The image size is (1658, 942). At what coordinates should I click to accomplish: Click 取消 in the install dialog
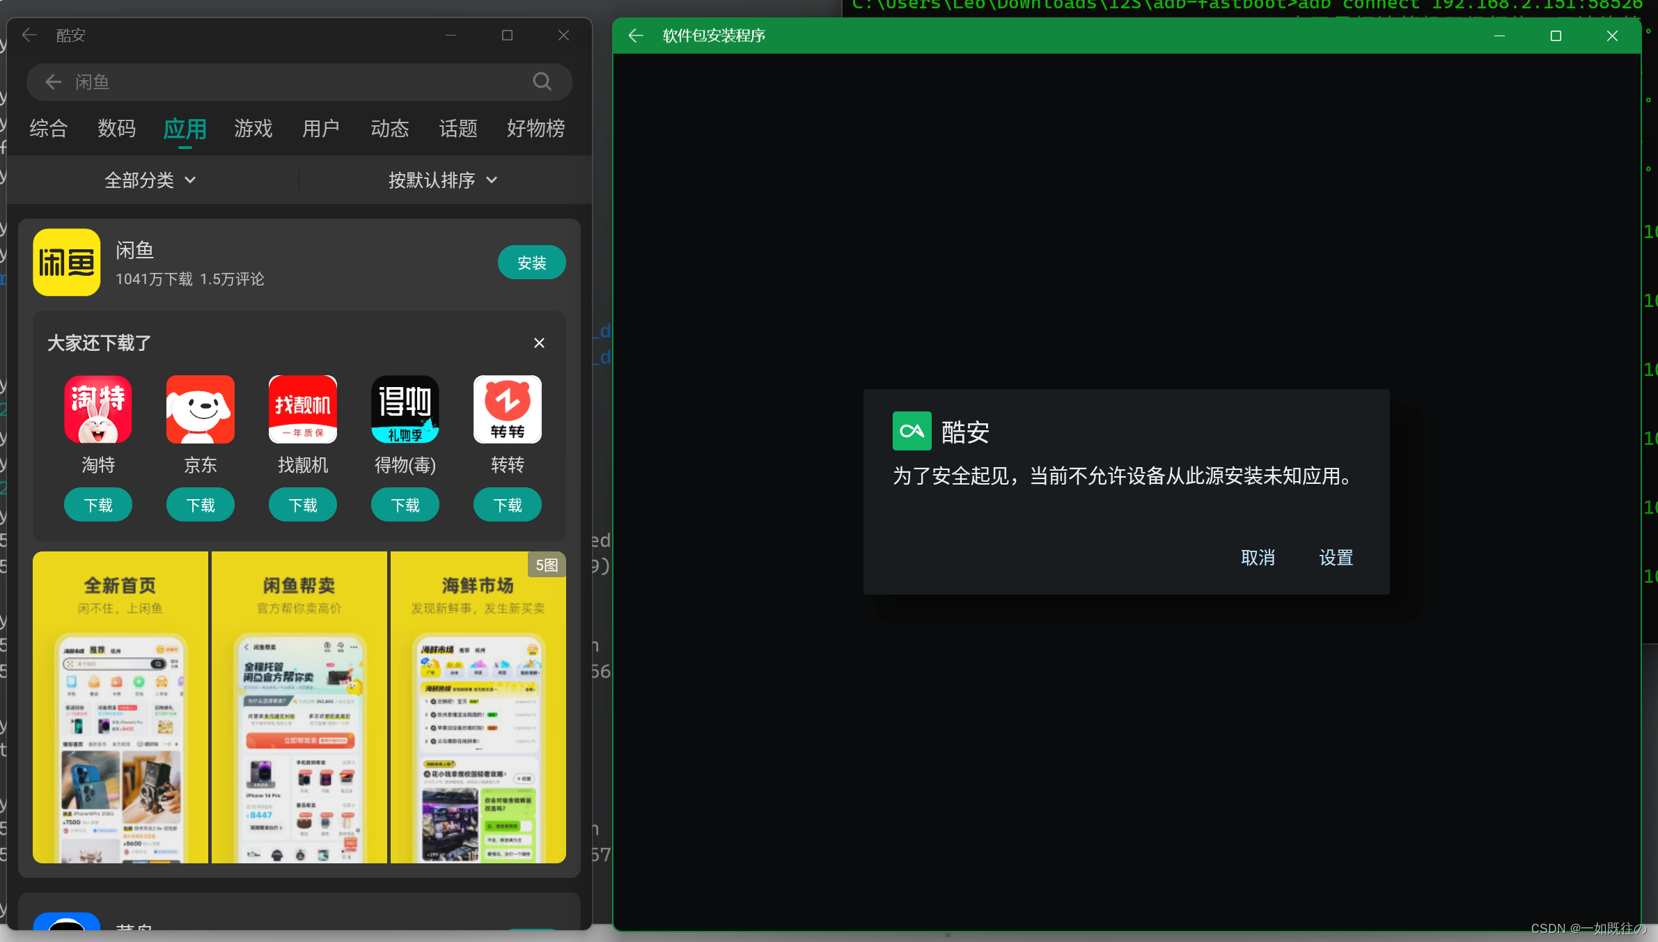[1258, 558]
